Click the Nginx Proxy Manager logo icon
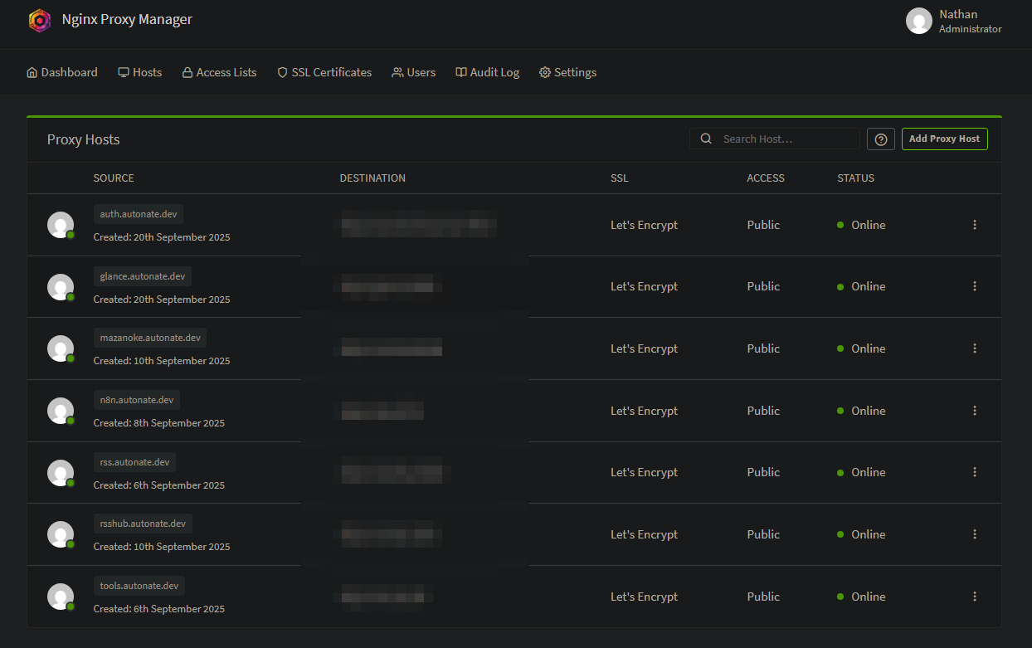Viewport: 1032px width, 648px height. click(x=40, y=20)
